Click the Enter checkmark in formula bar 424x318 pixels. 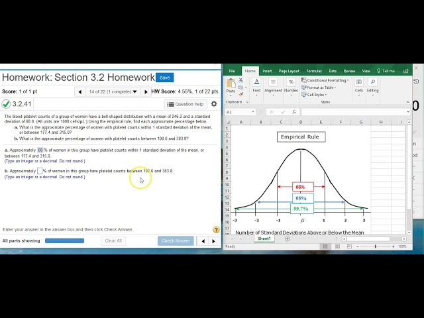[283, 112]
